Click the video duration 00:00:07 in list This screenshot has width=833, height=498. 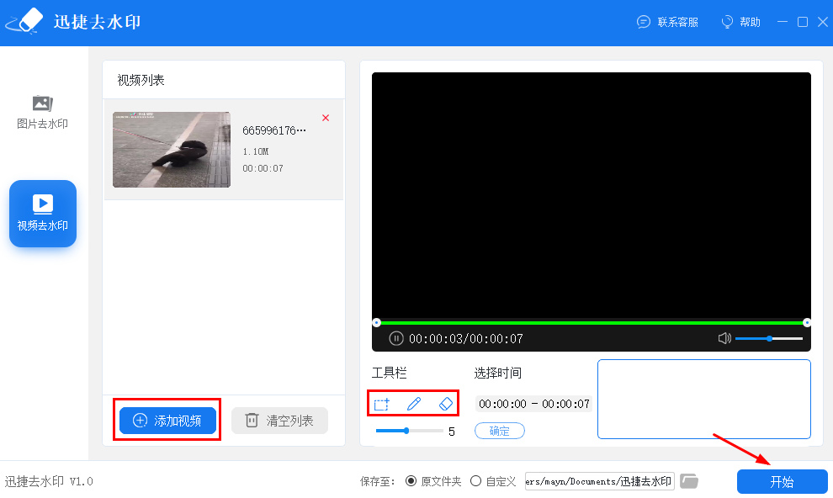pyautogui.click(x=263, y=168)
